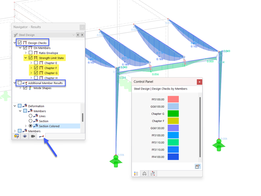Expand Mode Shapes node
Screen dimensions: 261x196
tap(20, 88)
